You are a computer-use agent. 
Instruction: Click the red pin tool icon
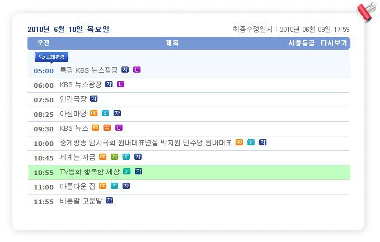pyautogui.click(x=367, y=12)
